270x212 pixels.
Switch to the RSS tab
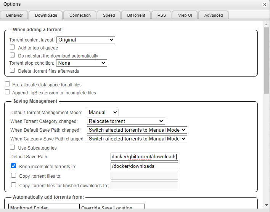click(x=162, y=15)
